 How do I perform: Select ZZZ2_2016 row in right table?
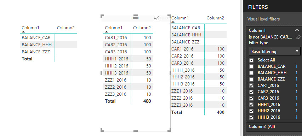pos(198,98)
